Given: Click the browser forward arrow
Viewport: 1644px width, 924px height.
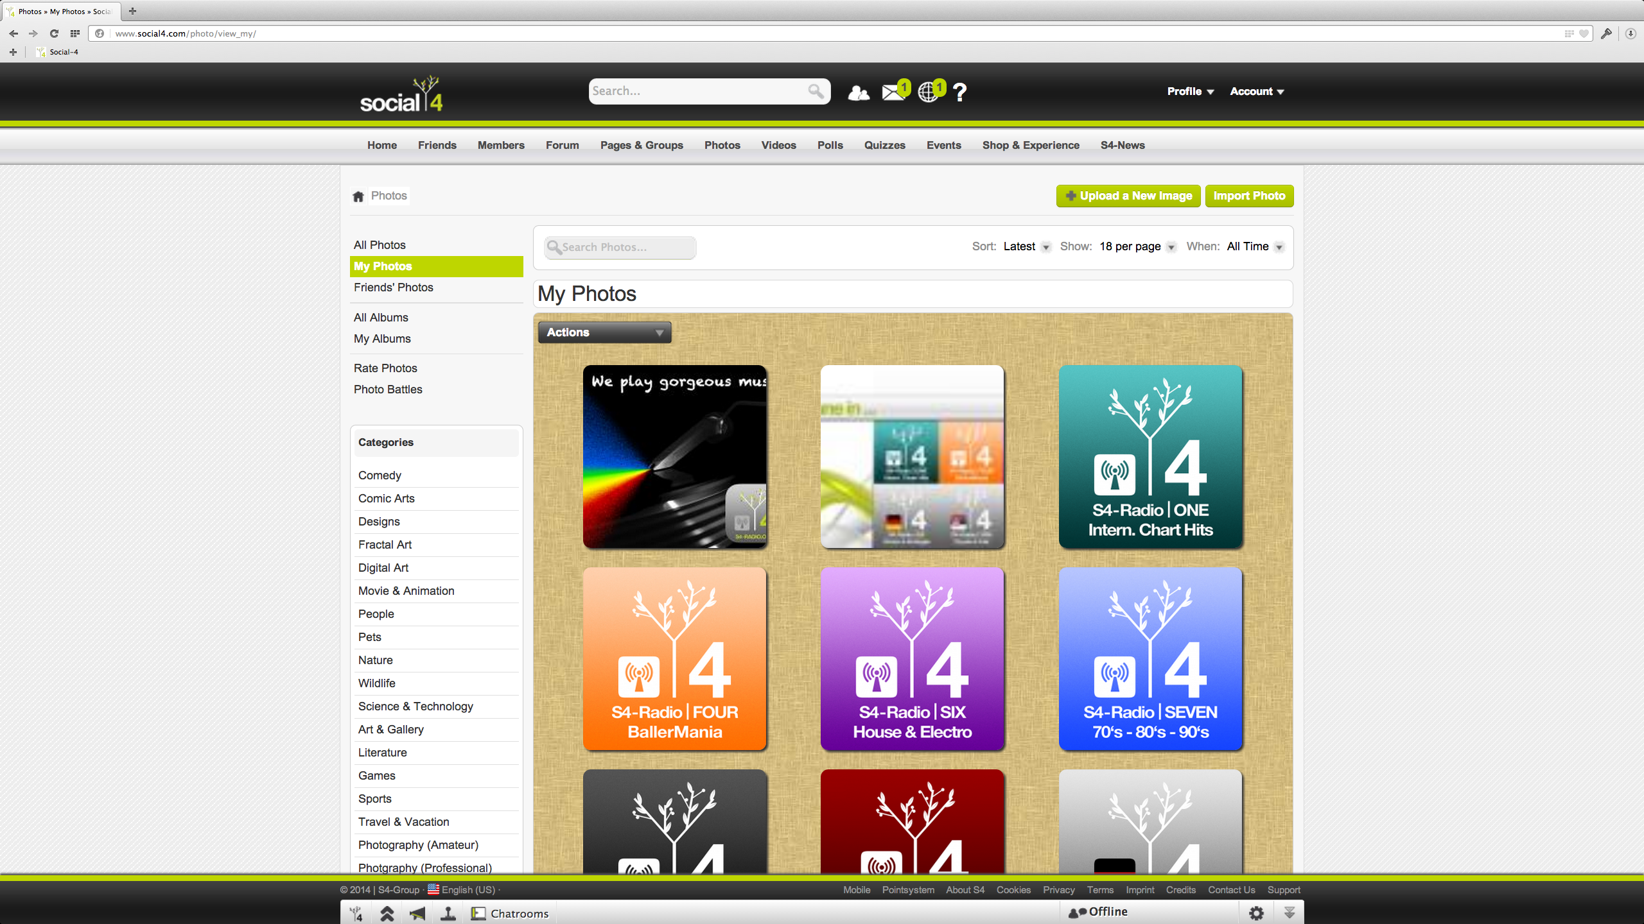Looking at the screenshot, I should tap(33, 33).
